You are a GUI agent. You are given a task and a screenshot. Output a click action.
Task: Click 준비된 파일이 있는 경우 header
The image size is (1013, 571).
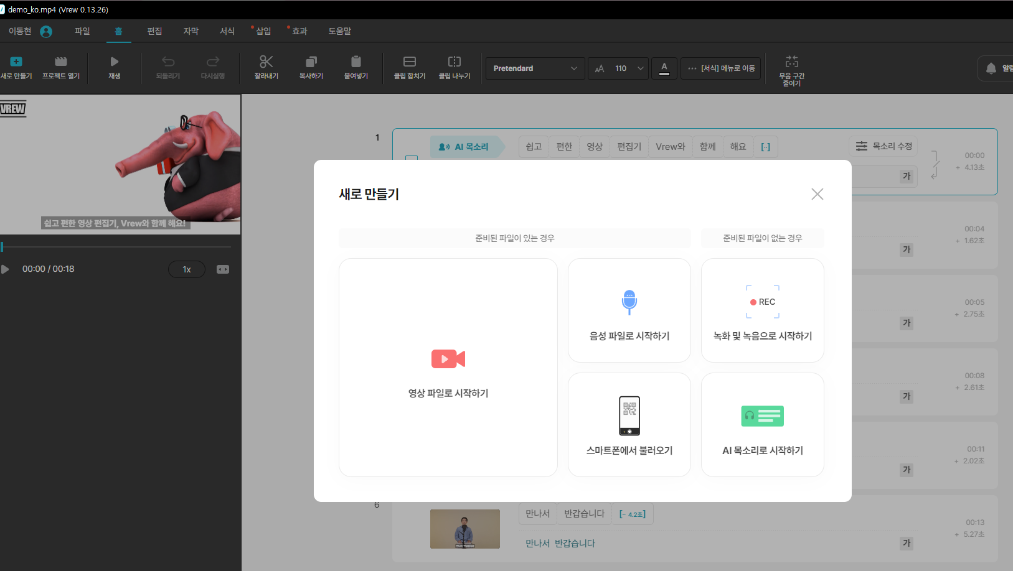[x=514, y=238]
